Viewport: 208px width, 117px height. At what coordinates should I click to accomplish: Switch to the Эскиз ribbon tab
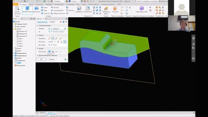point(32,4)
